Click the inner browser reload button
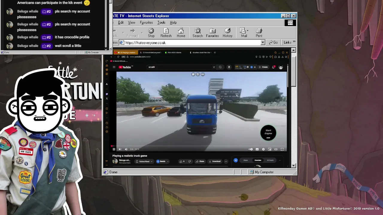Image resolution: width=383 pixels, height=215 pixels. pyautogui.click(x=118, y=57)
